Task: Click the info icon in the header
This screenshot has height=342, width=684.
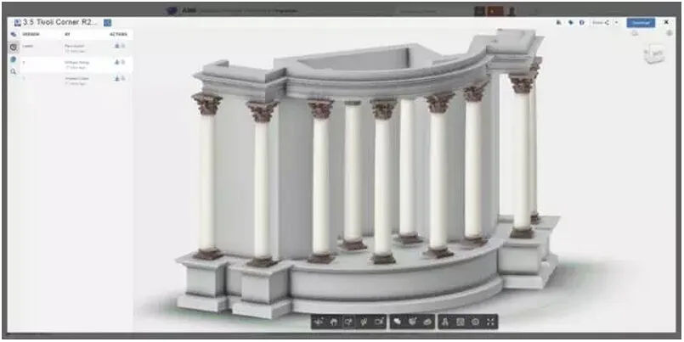Action: click(581, 23)
